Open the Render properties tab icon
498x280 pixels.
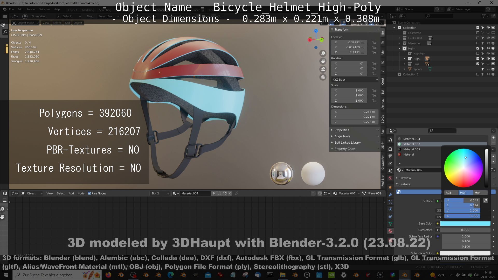pos(390,149)
